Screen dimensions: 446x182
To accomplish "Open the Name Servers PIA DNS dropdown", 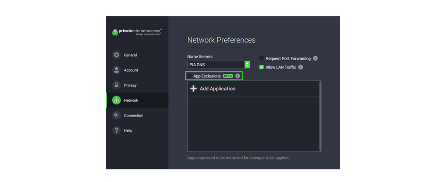I will tap(216, 65).
